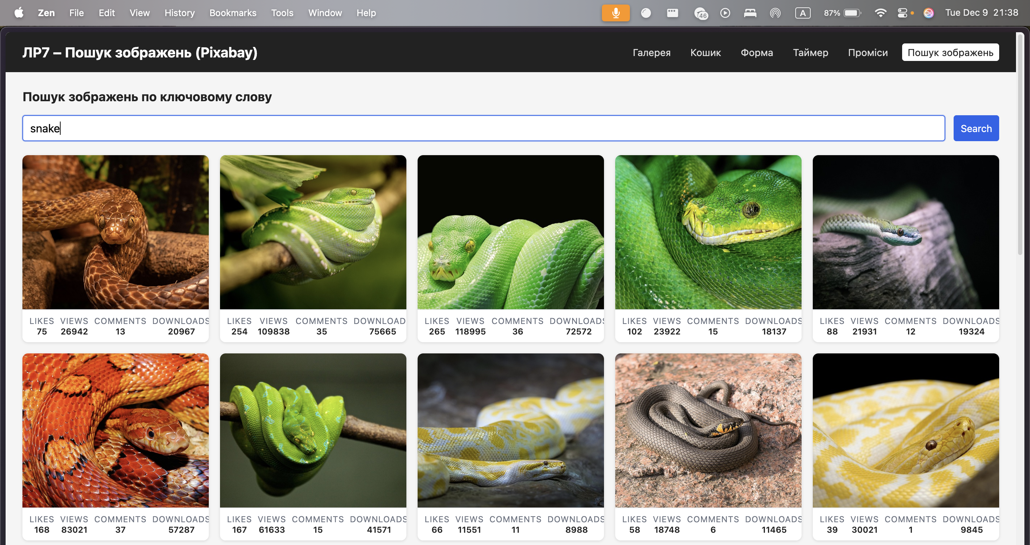Viewport: 1030px width, 545px height.
Task: Click the microphone icon in menu bar
Action: click(615, 13)
